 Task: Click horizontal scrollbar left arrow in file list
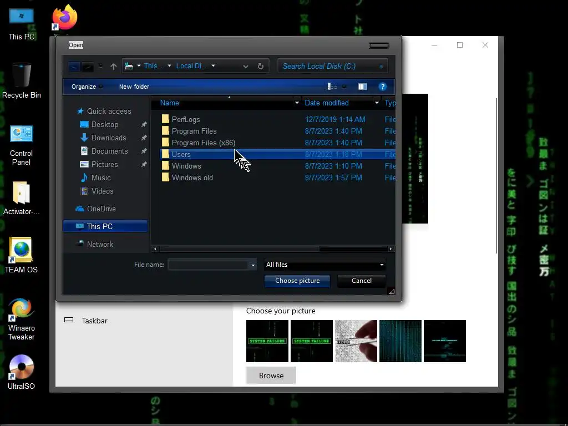(x=155, y=249)
